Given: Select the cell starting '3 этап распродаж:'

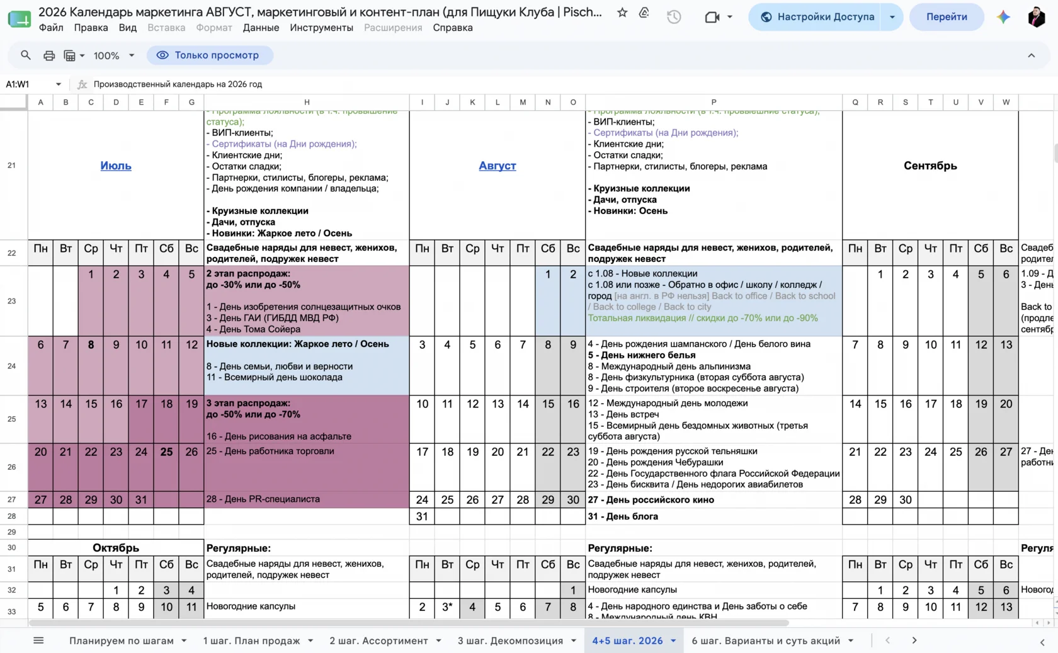Looking at the screenshot, I should click(307, 419).
